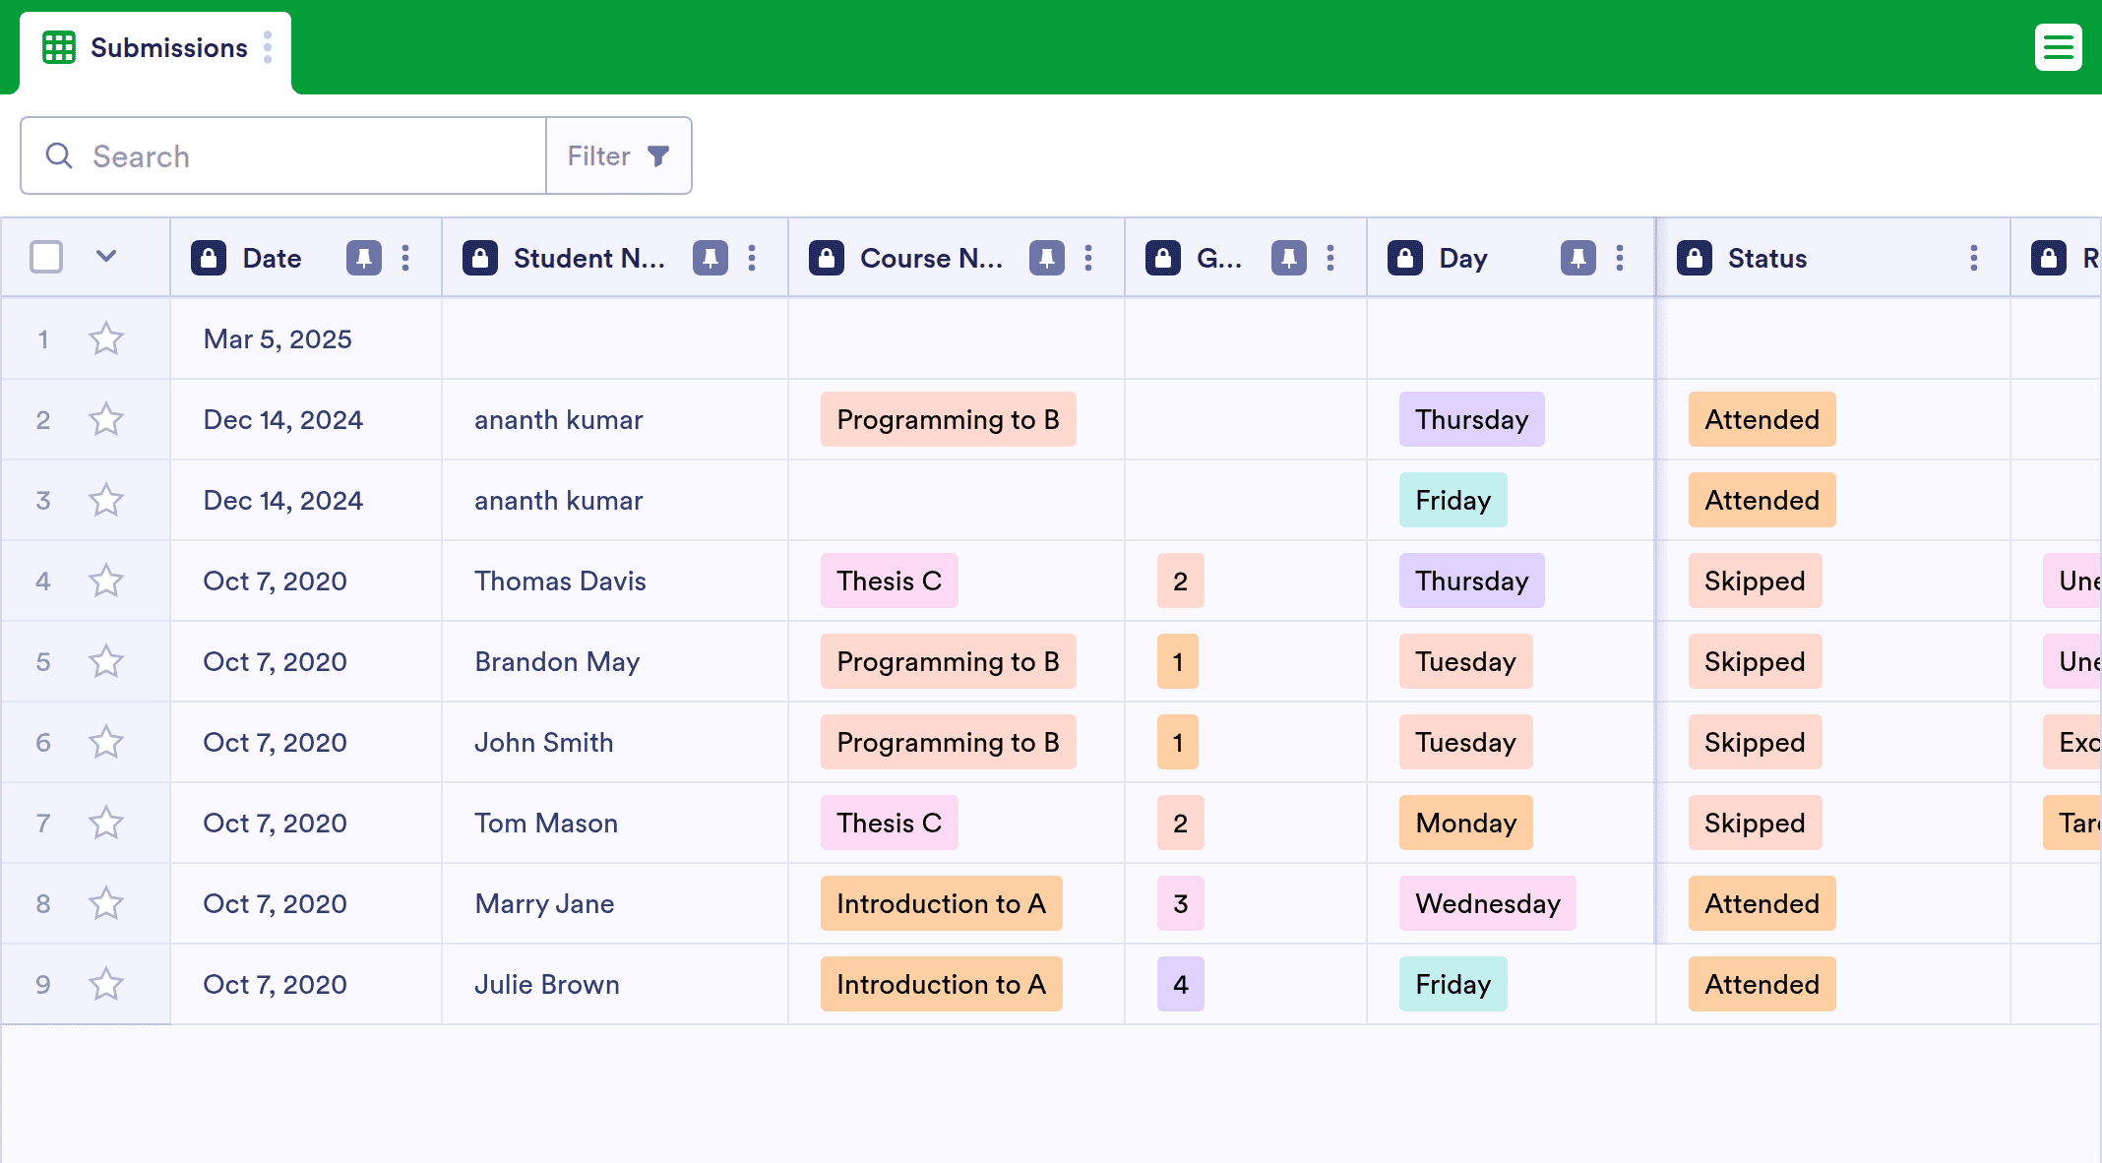Click the pin icon on Date column
This screenshot has width=2102, height=1163.
click(x=364, y=258)
